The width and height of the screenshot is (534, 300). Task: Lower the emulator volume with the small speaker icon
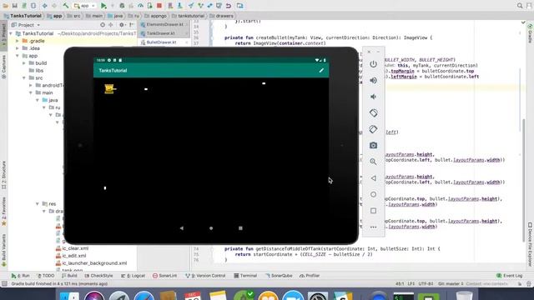tap(373, 97)
